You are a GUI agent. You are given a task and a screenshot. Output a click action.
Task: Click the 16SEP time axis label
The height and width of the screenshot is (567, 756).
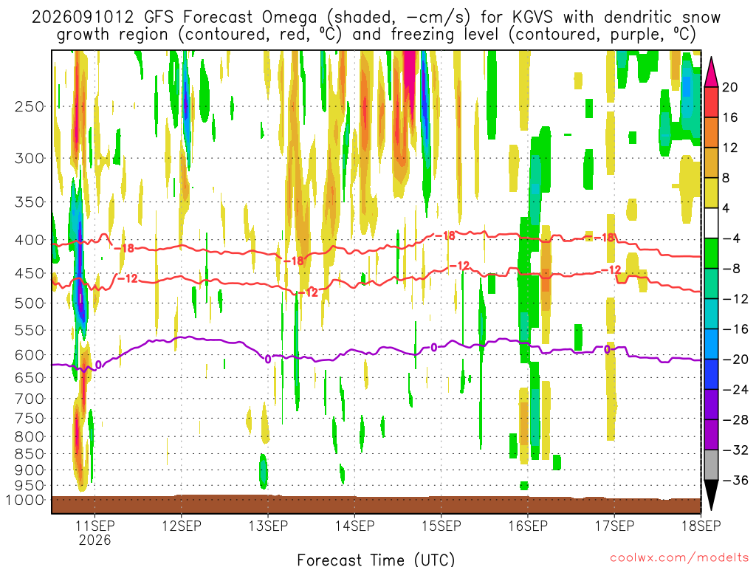coord(528,526)
